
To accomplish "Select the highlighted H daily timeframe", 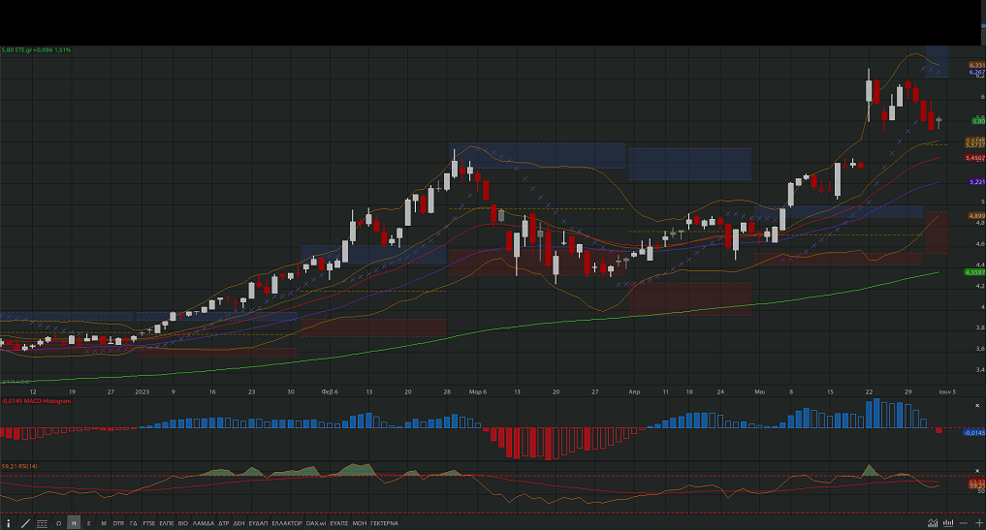I will click(74, 523).
